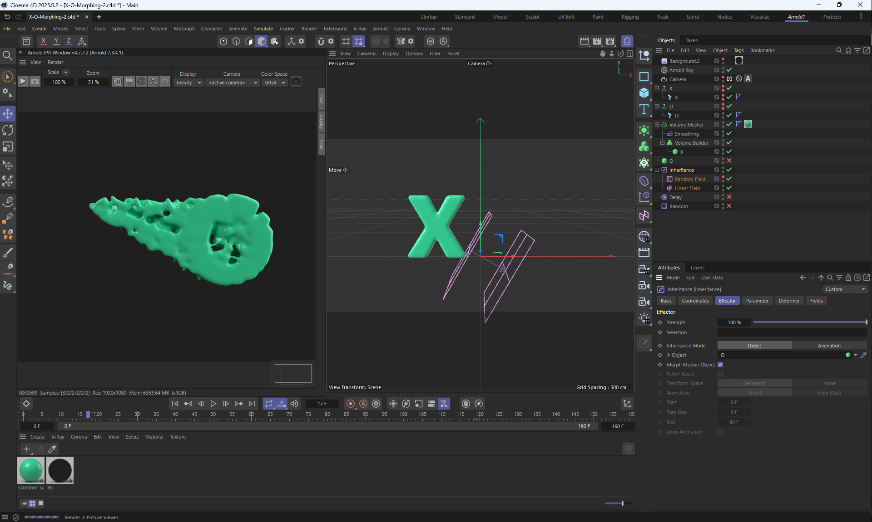Uncheck Morph Motion Object checkbox
The height and width of the screenshot is (522, 872).
click(720, 365)
